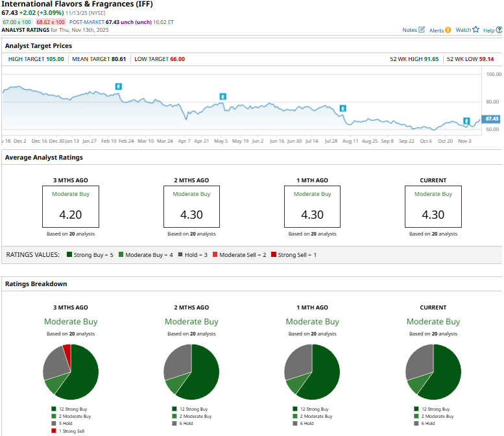This screenshot has width=504, height=436.
Task: Open the Notes pencil icon
Action: click(422, 30)
